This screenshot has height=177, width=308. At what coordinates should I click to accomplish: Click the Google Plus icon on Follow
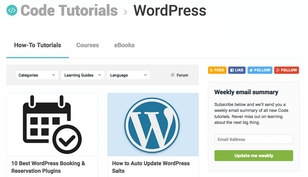[278, 70]
